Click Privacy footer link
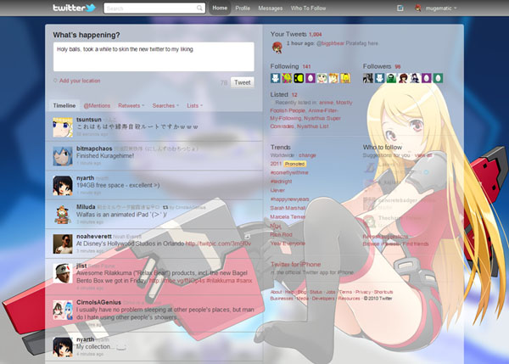Image resolution: width=509 pixels, height=364 pixels. 362,292
